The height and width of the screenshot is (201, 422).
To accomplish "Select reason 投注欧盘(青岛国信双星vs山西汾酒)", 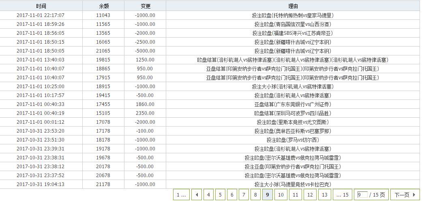I will coord(293,24).
